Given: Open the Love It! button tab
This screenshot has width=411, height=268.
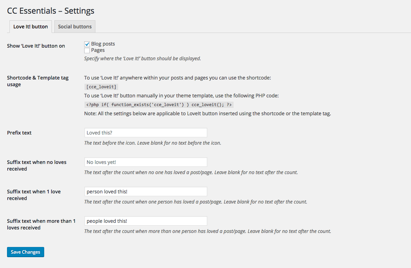Looking at the screenshot, I should point(31,27).
